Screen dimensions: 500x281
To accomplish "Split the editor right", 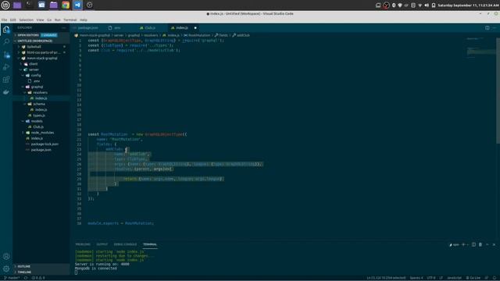I will pos(487,28).
